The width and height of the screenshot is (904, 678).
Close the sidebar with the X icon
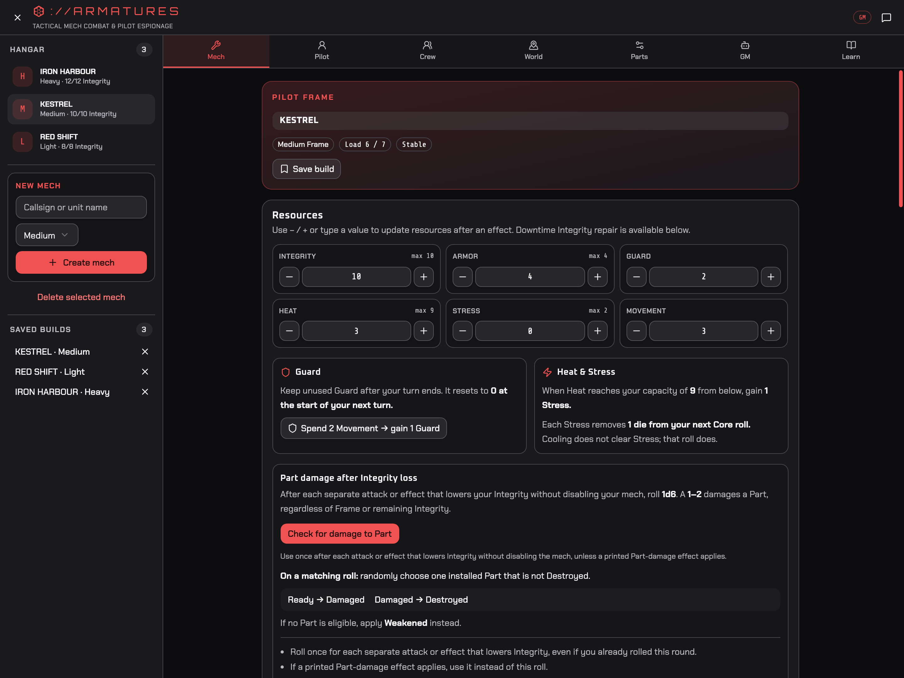[17, 18]
